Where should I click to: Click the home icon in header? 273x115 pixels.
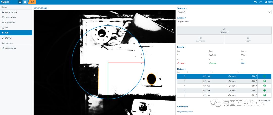pyautogui.click(x=25, y=2)
